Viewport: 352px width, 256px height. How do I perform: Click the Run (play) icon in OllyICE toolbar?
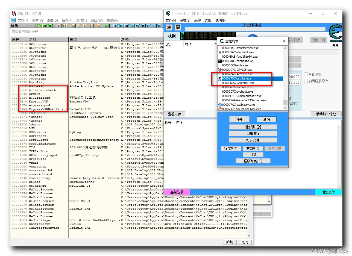tap(59, 26)
